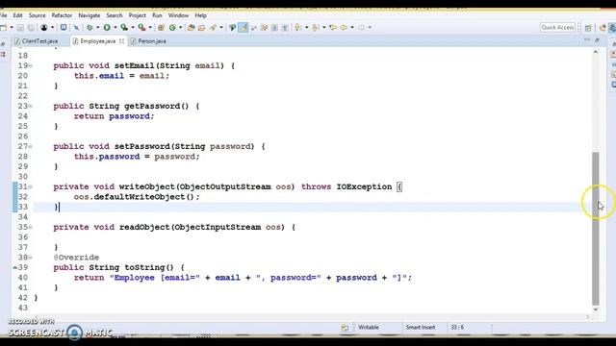The image size is (616, 346).
Task: Collapse the setEmail method on line 19
Action: (x=30, y=66)
